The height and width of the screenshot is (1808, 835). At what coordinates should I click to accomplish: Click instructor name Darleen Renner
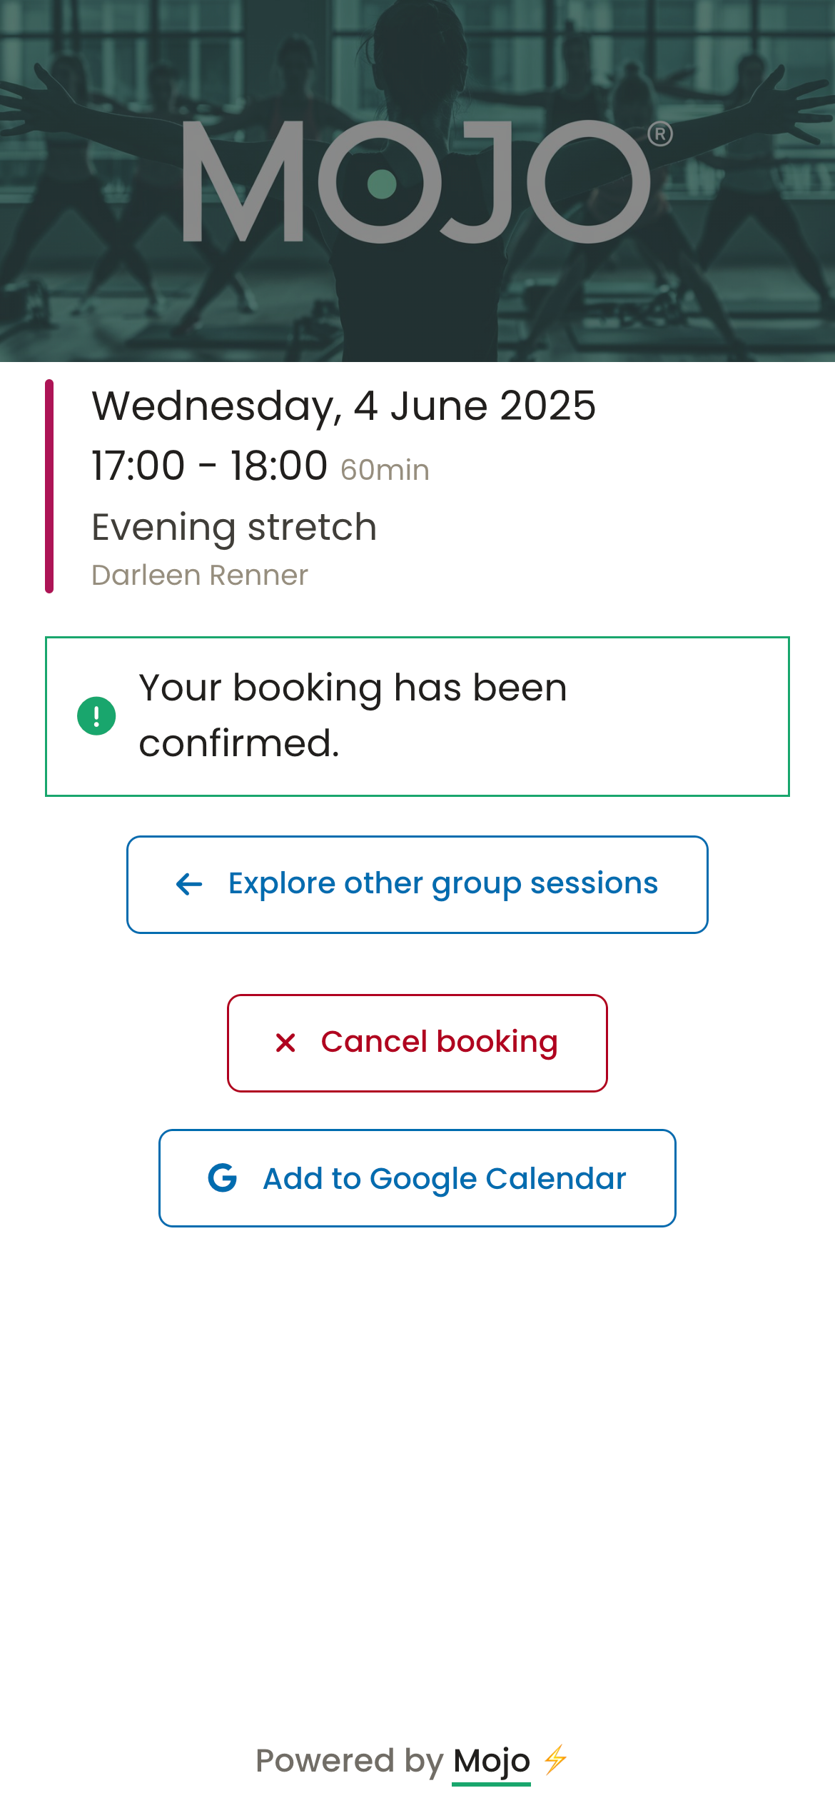(x=200, y=575)
